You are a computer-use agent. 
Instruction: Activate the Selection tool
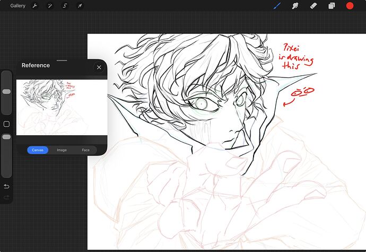65,6
